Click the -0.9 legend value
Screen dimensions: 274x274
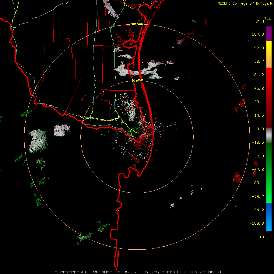coord(259,129)
